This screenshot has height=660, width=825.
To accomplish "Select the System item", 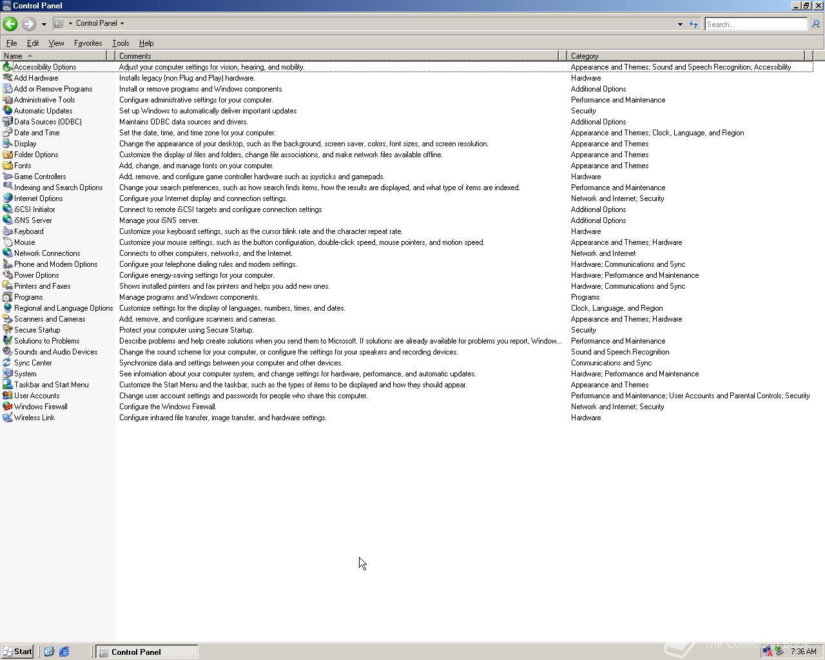I will coord(19,374).
